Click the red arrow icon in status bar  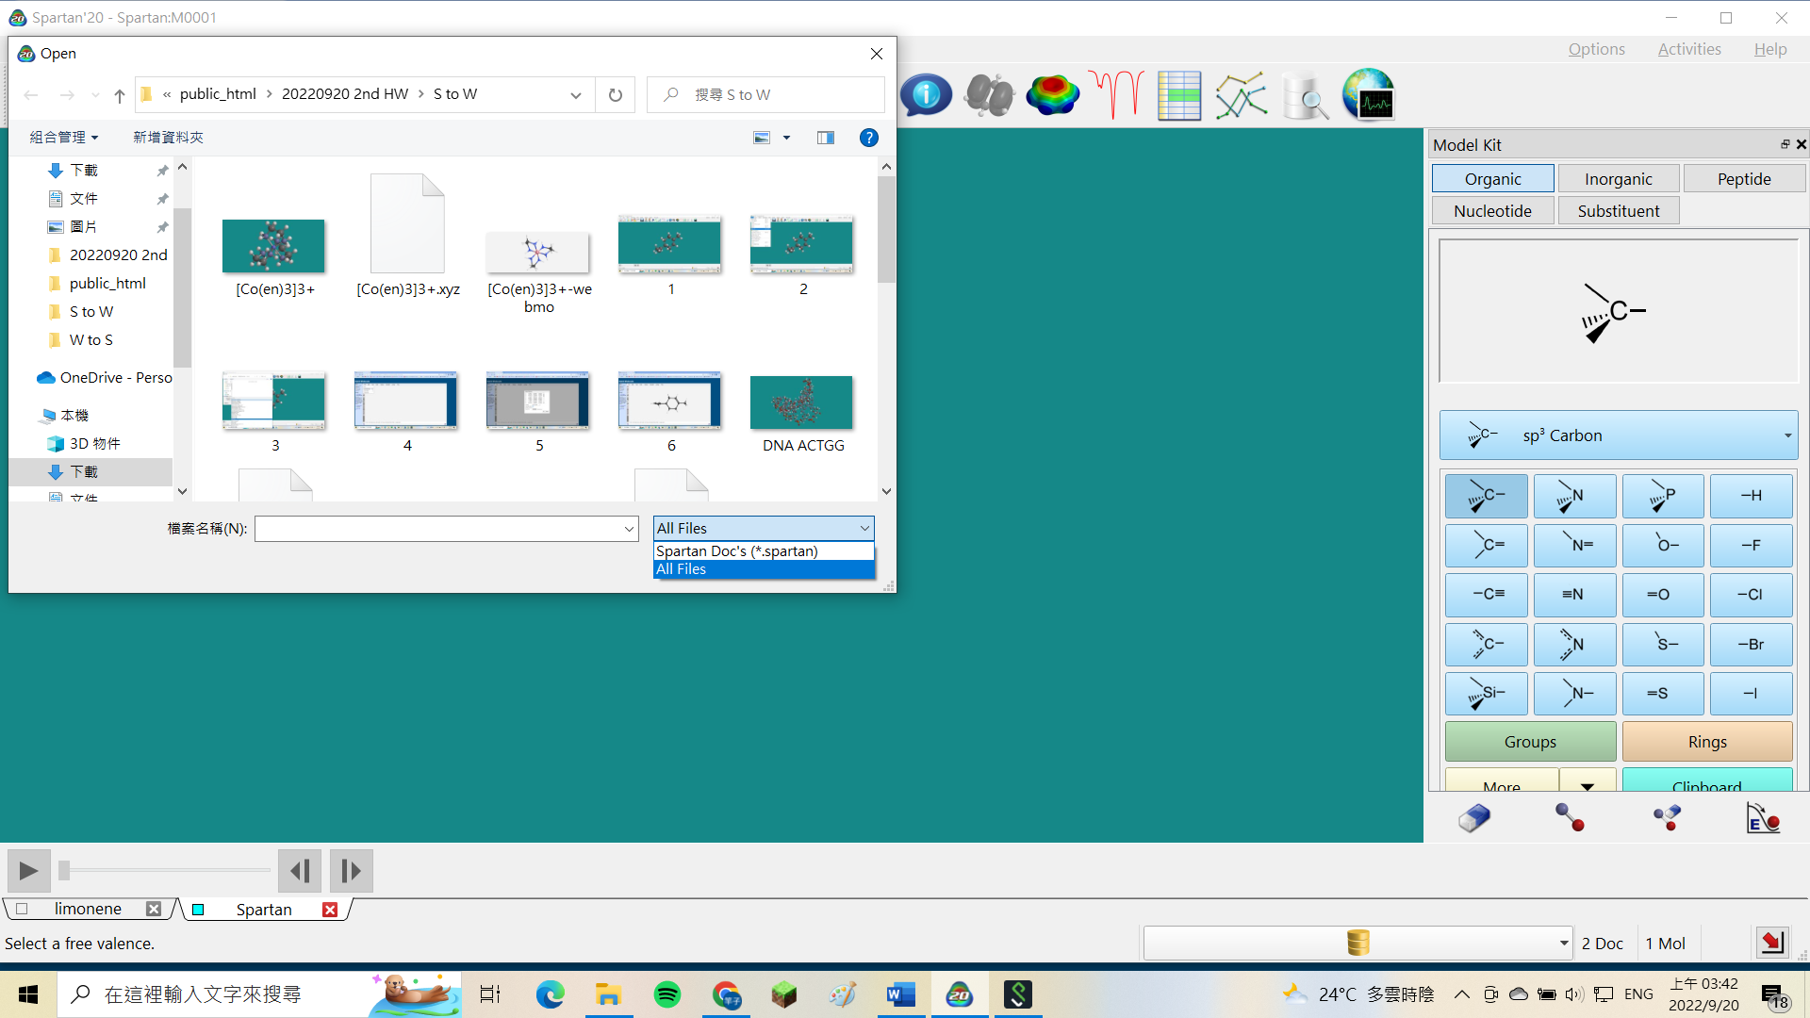1772,943
